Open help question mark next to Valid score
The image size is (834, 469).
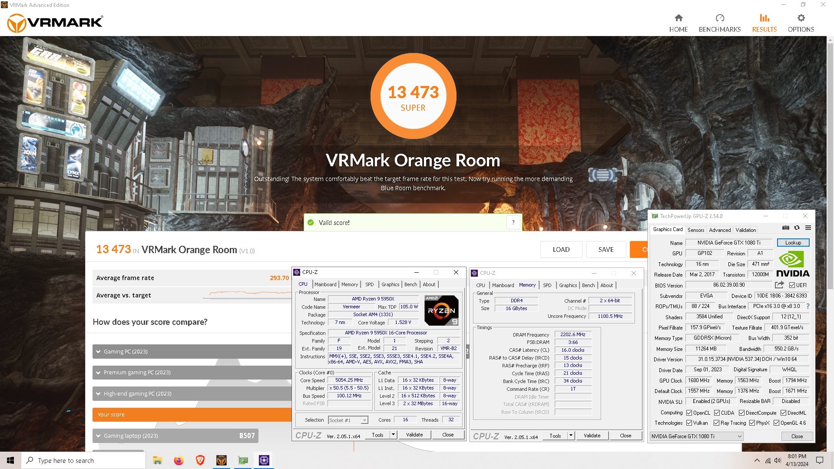513,222
